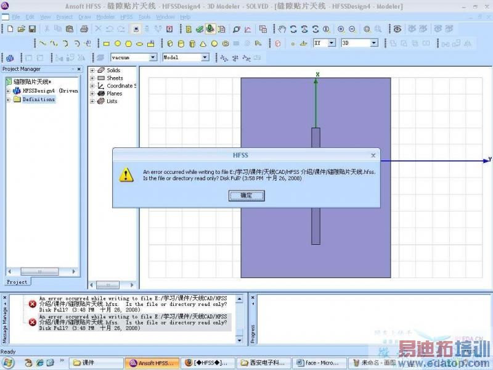The image size is (493, 370).
Task: Close the HFSS error dialog
Action: (x=373, y=155)
